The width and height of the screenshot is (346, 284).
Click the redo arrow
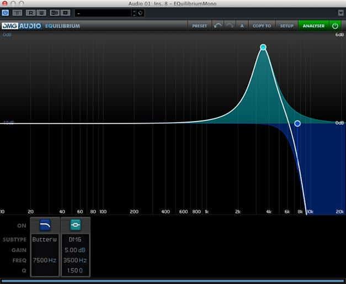230,26
